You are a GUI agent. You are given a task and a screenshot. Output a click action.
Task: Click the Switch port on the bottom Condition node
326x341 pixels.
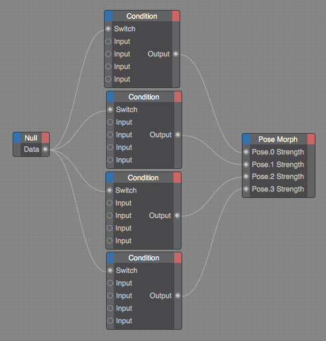pos(110,270)
